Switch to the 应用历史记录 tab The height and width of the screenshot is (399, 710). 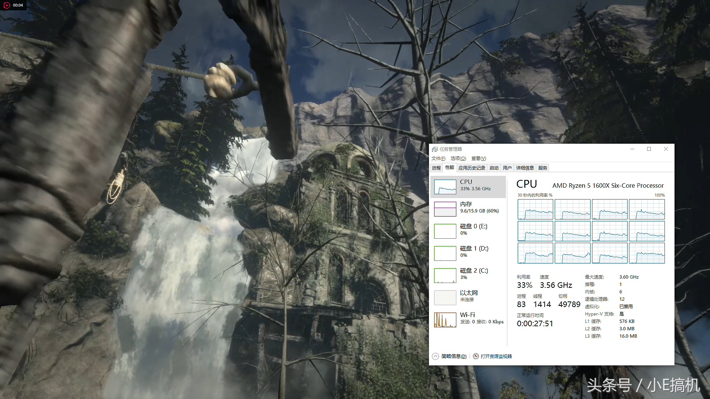tap(471, 168)
